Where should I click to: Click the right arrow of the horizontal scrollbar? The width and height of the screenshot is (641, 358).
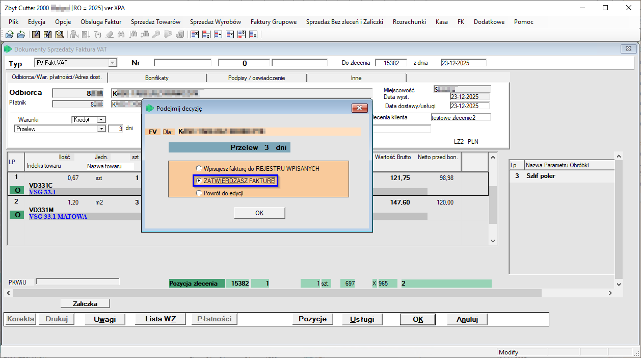pyautogui.click(x=611, y=293)
